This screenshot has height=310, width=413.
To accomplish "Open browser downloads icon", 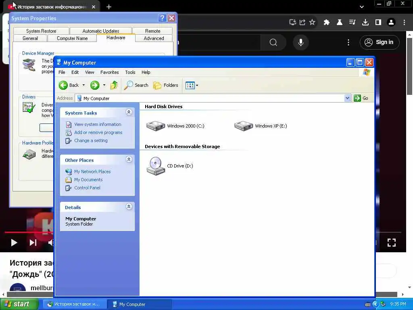I will tap(365, 22).
